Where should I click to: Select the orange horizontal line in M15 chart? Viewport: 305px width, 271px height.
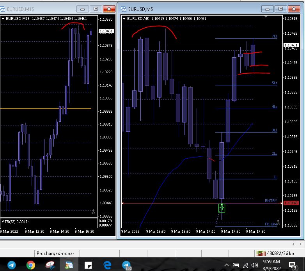(x=46, y=109)
